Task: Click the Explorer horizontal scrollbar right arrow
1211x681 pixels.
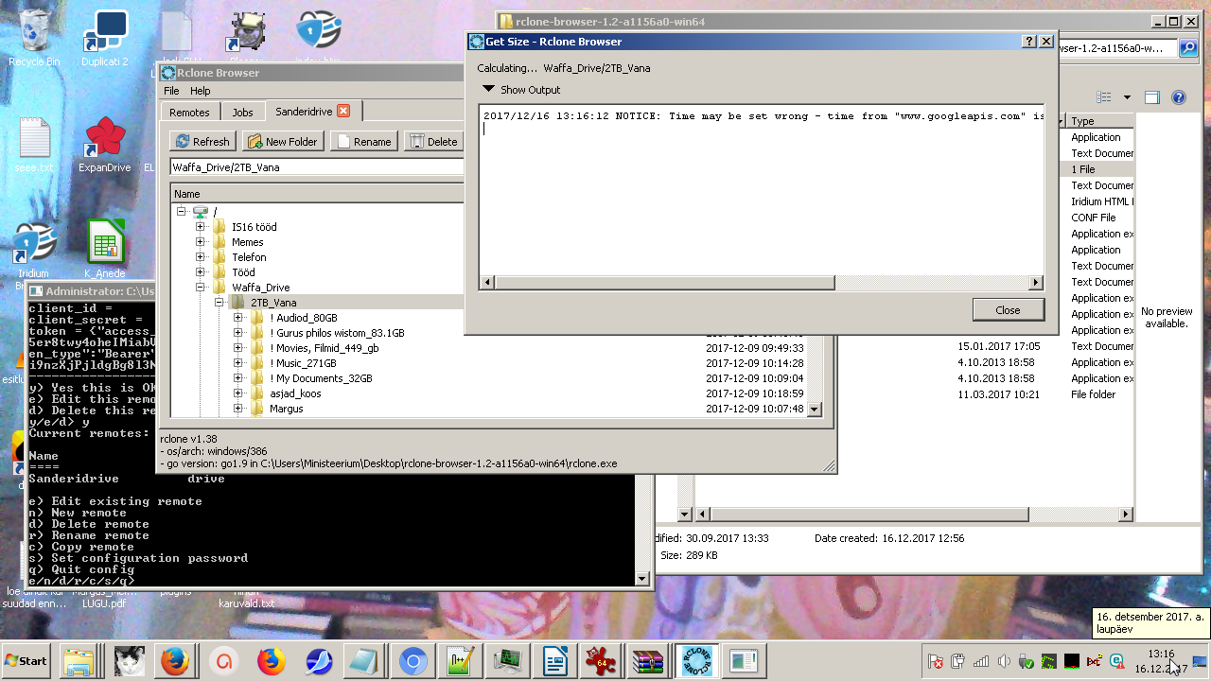Action: coord(1126,515)
